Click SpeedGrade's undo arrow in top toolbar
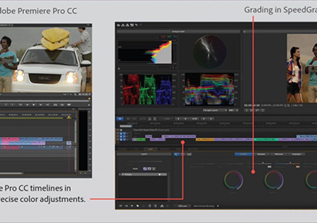 [x=137, y=25]
